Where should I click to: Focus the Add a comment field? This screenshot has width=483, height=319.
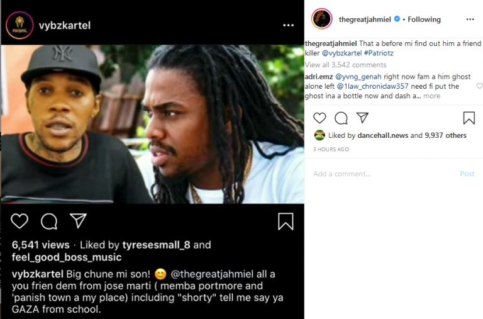(377, 174)
